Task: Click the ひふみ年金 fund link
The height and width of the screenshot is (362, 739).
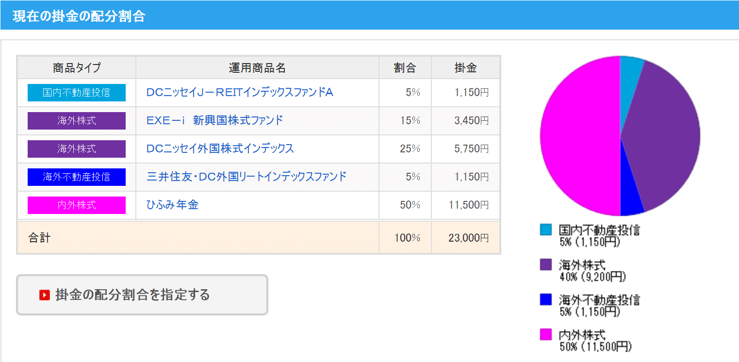Action: click(x=172, y=205)
